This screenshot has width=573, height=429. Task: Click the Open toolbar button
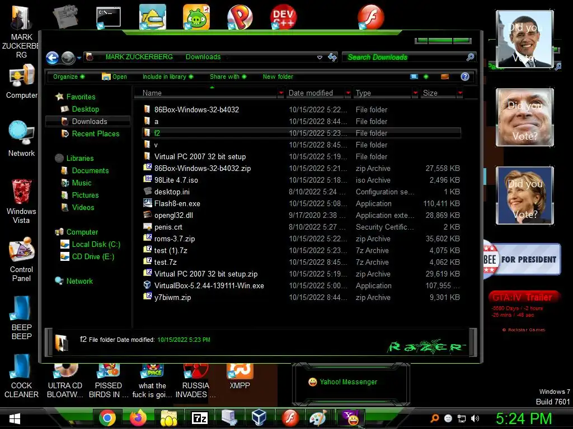pos(114,77)
